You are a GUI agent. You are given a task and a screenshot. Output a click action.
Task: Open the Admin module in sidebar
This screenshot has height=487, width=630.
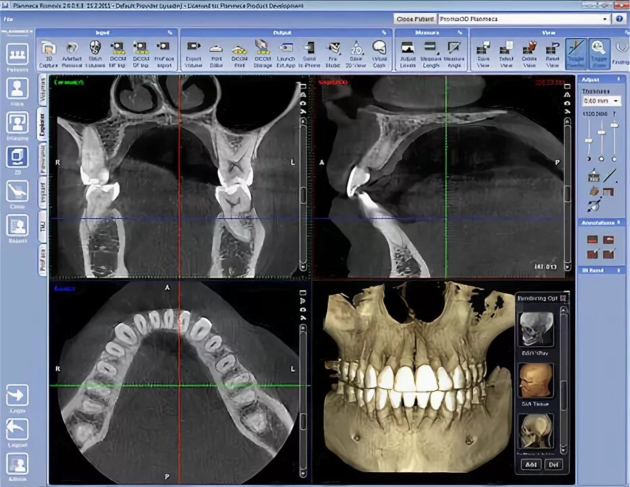[18, 464]
